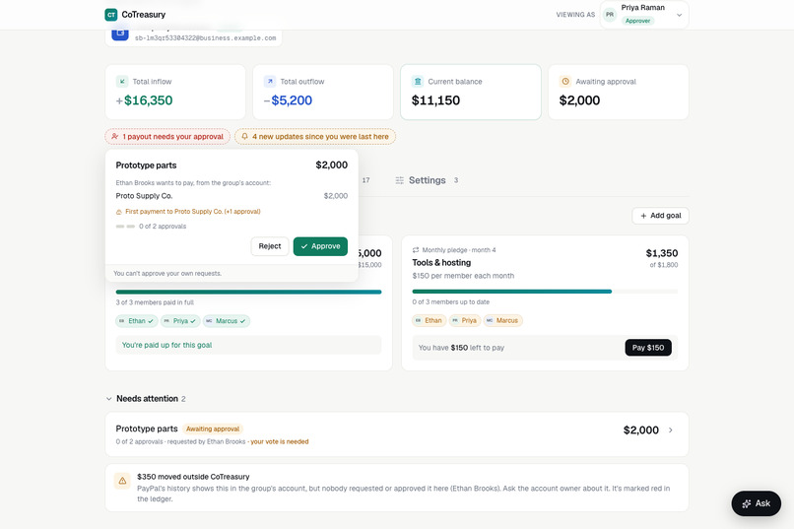This screenshot has width=794, height=529.
Task: Collapse the Needs attention section
Action: 109,399
